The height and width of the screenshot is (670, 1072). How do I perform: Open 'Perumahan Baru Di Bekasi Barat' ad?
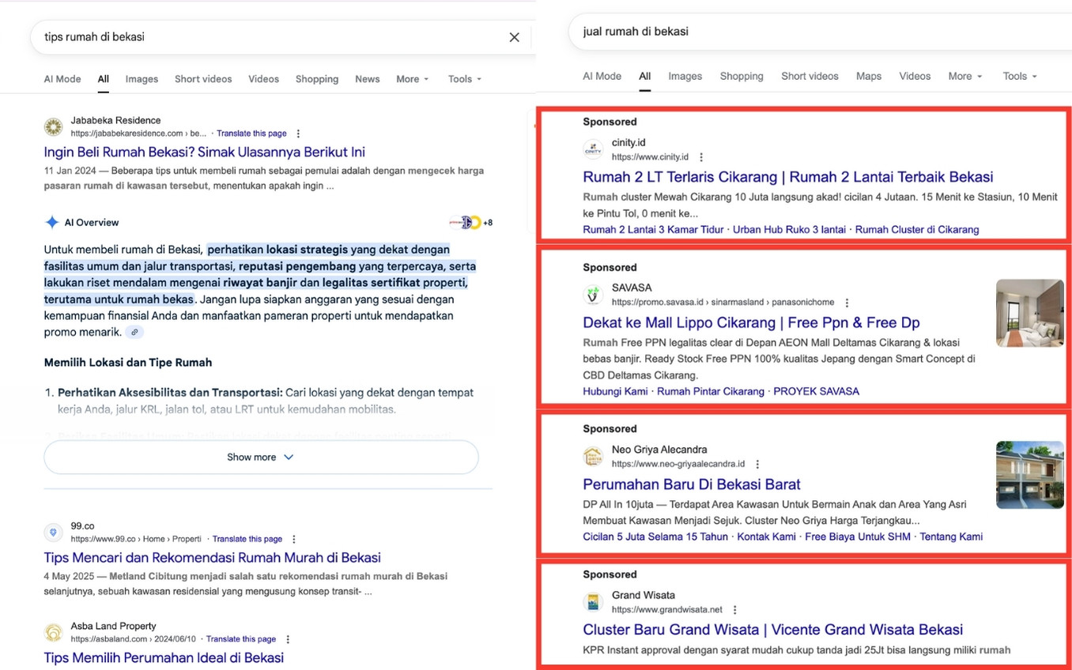[691, 484]
